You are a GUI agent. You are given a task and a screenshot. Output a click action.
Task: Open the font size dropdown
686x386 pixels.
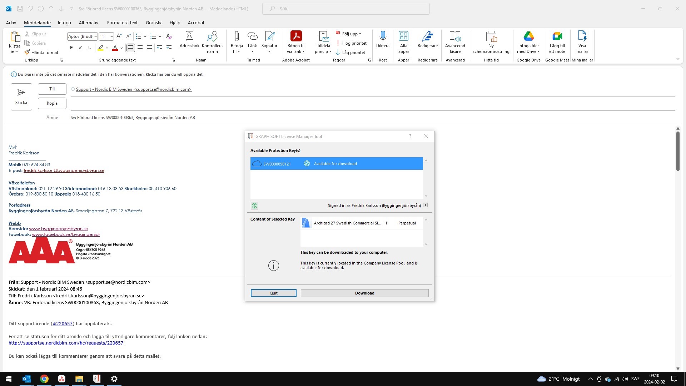click(x=111, y=36)
